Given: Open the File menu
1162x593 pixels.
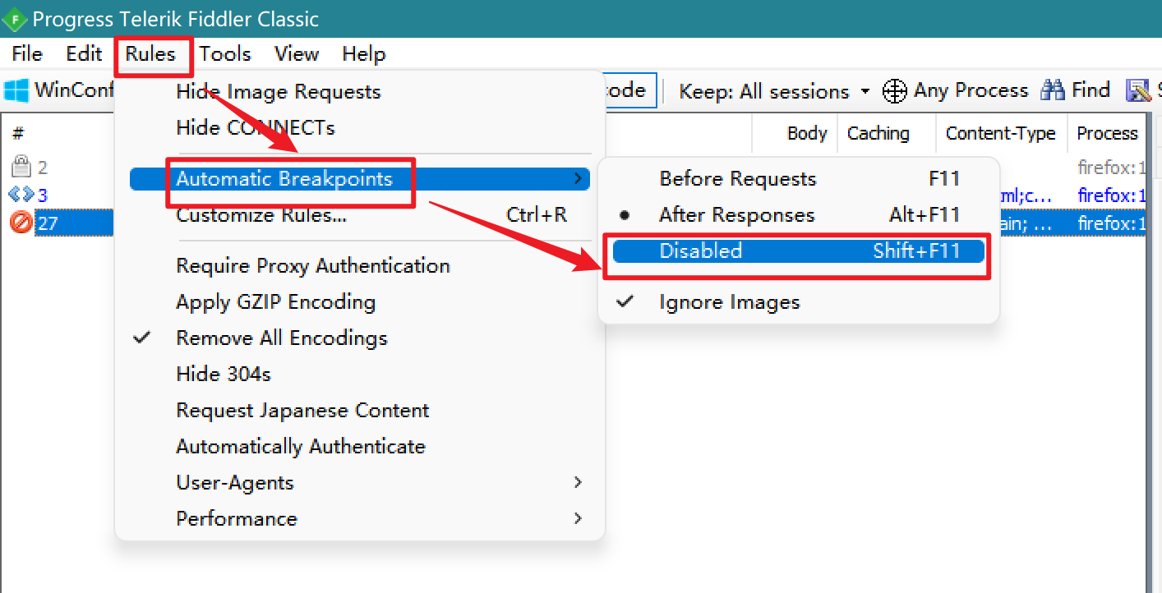Looking at the screenshot, I should (x=27, y=54).
